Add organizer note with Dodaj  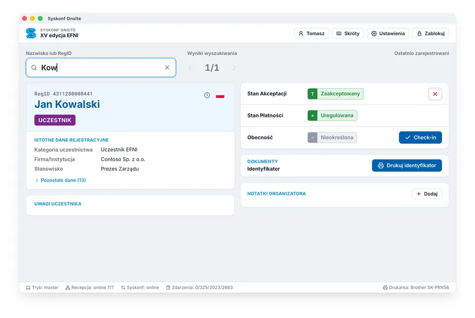pyautogui.click(x=427, y=194)
